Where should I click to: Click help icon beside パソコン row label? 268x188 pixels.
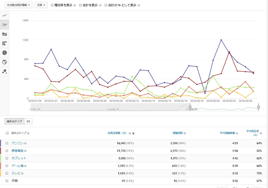pyautogui.click(x=25, y=143)
